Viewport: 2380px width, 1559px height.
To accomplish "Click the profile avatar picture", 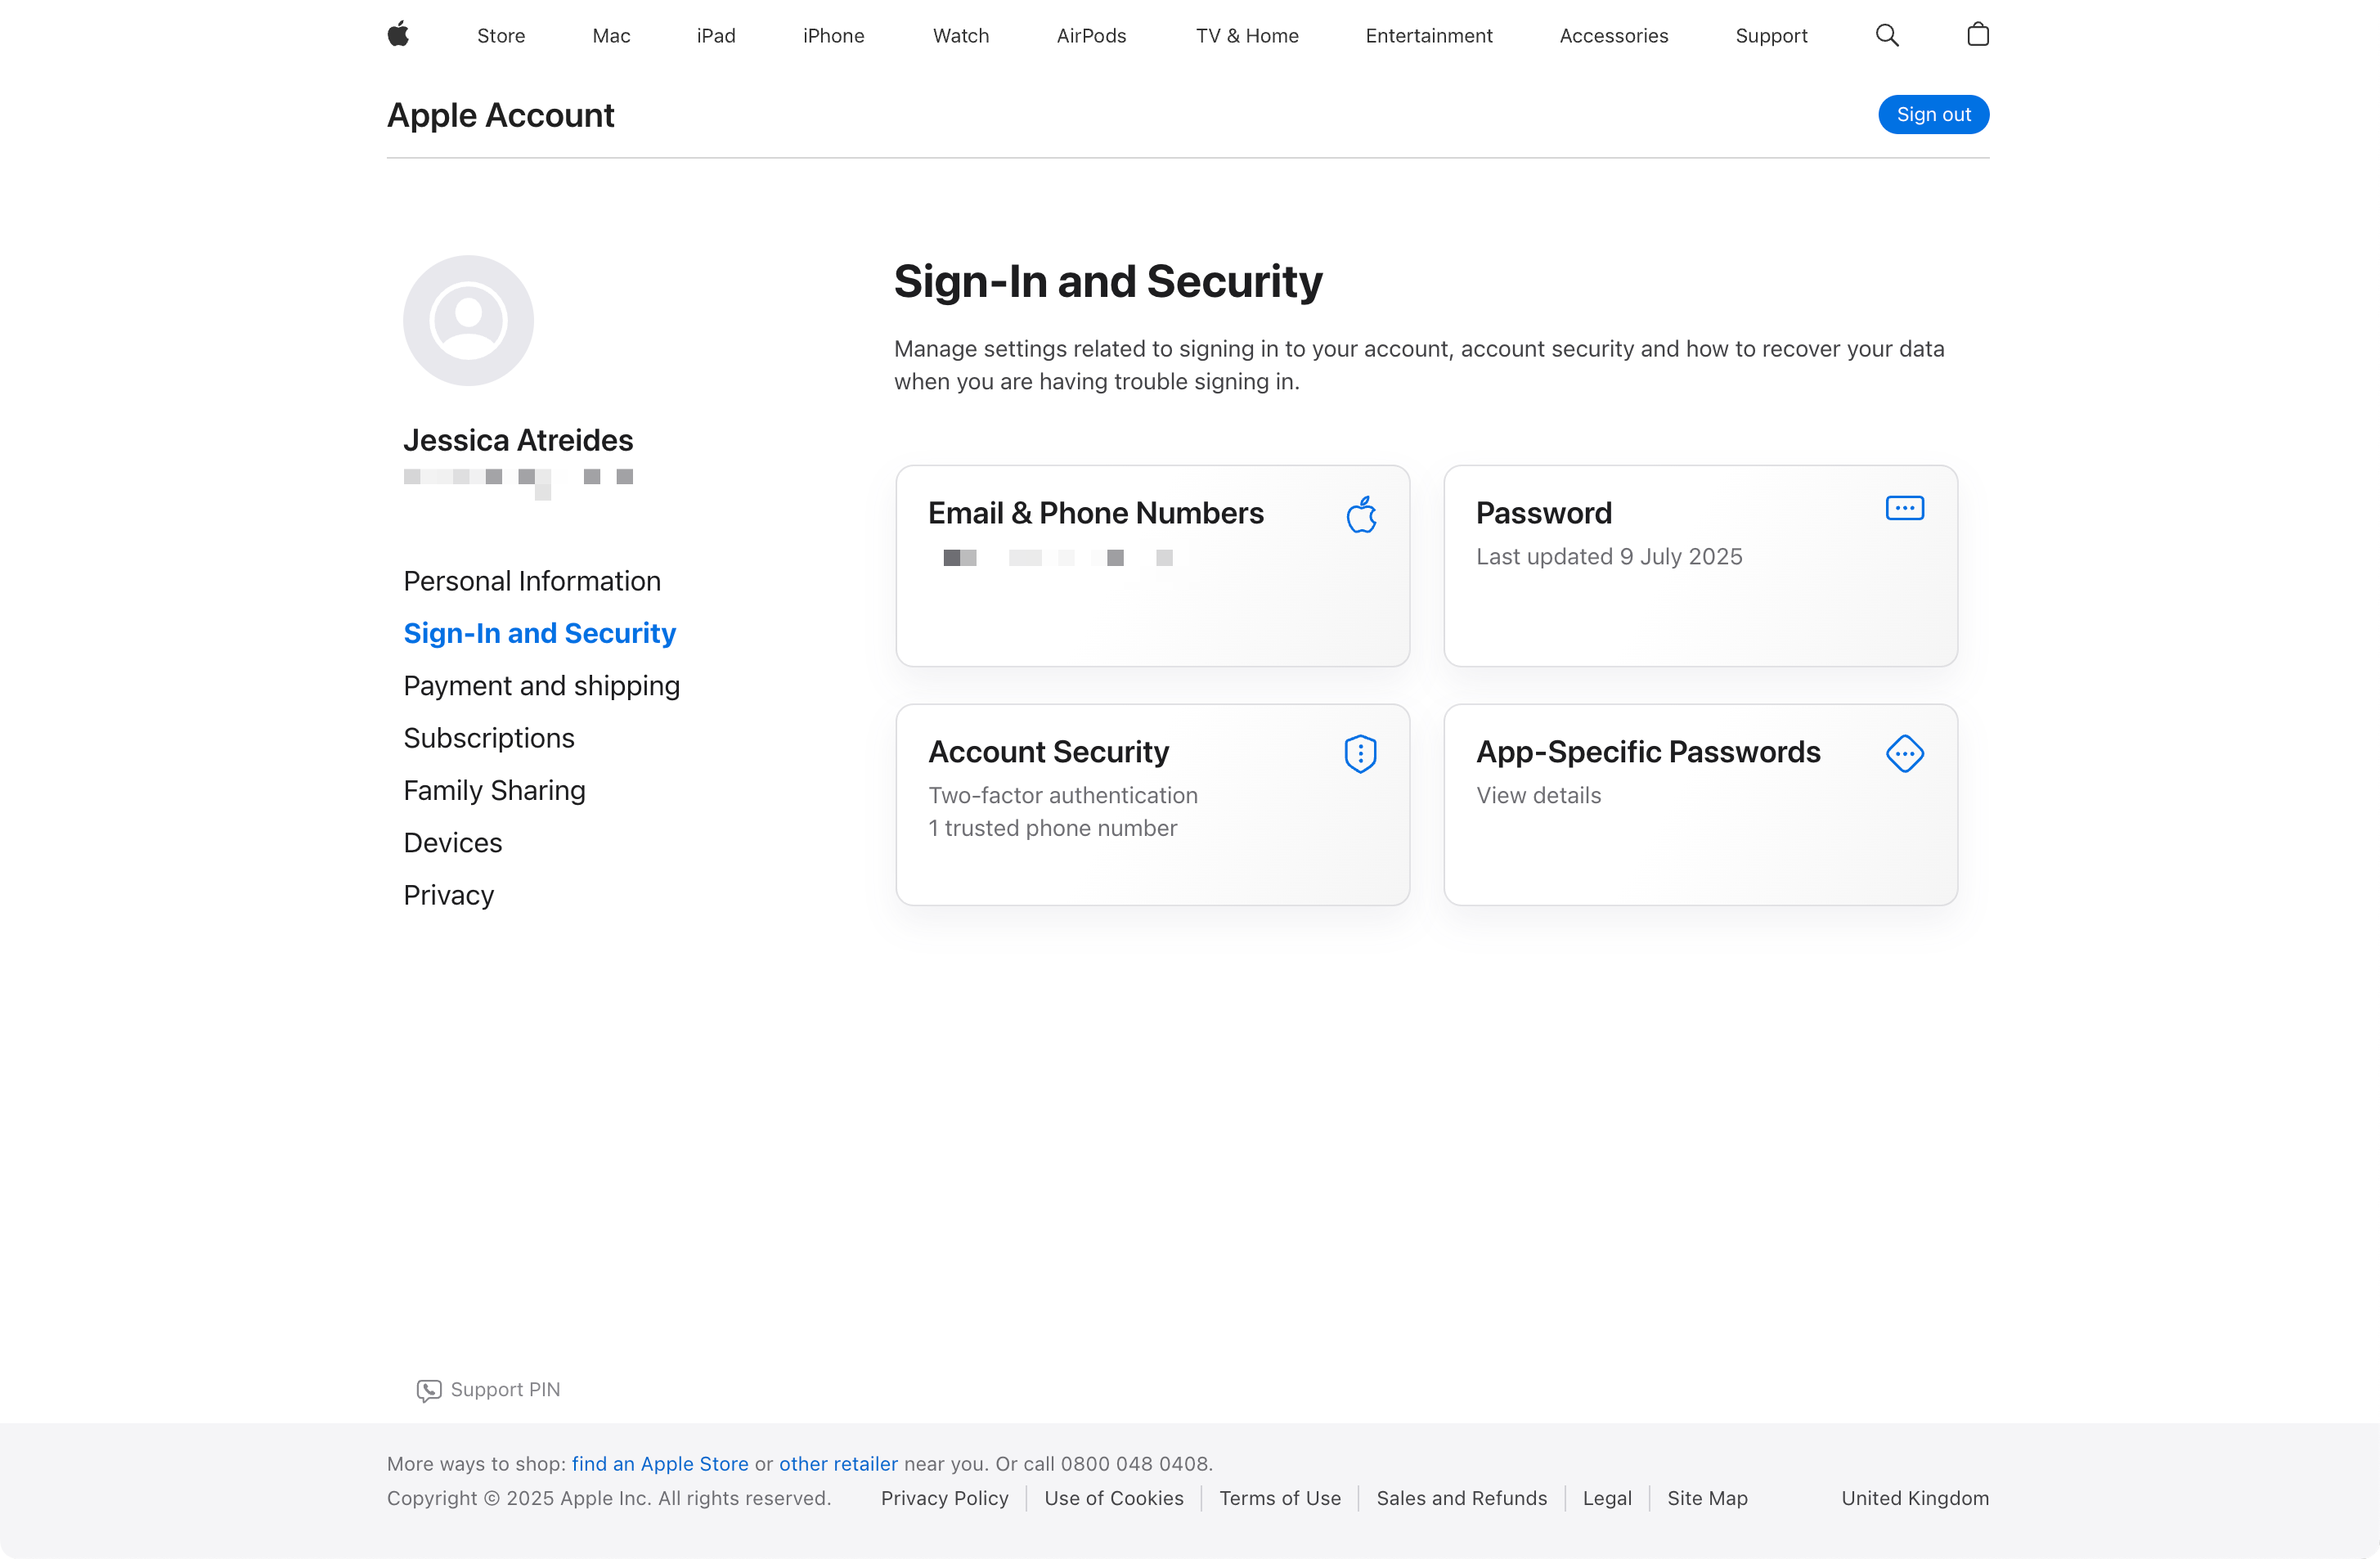I will [x=468, y=321].
